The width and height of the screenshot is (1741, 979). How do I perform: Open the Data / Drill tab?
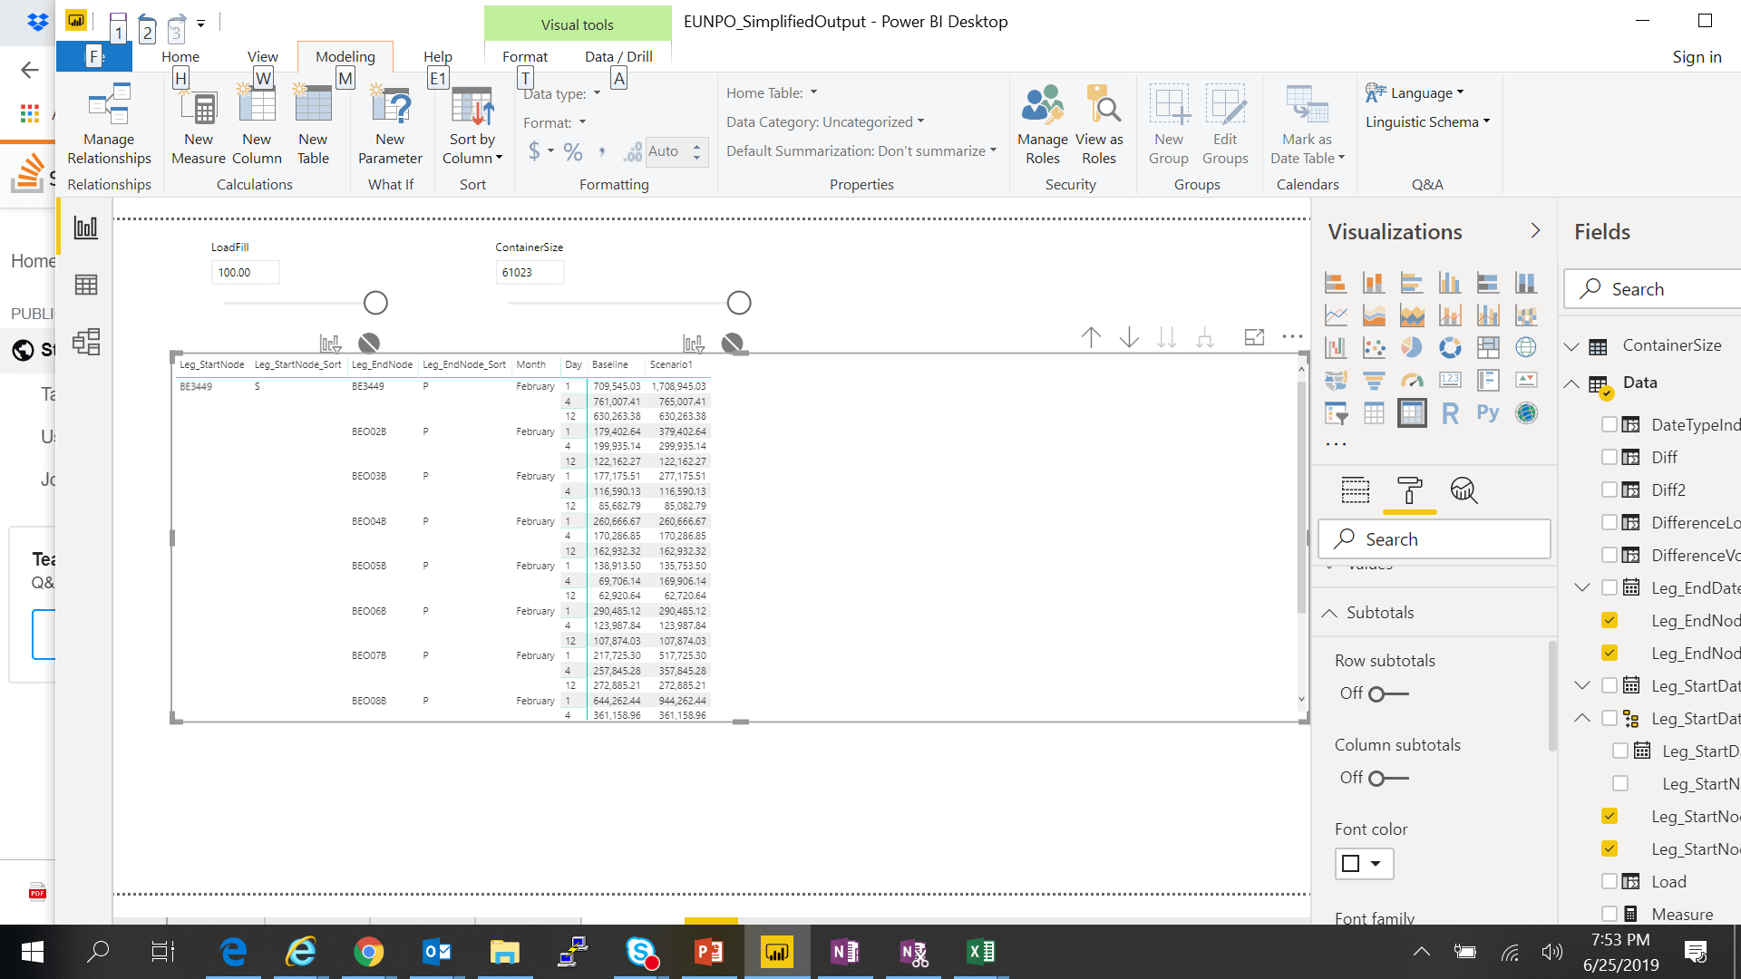(x=618, y=56)
